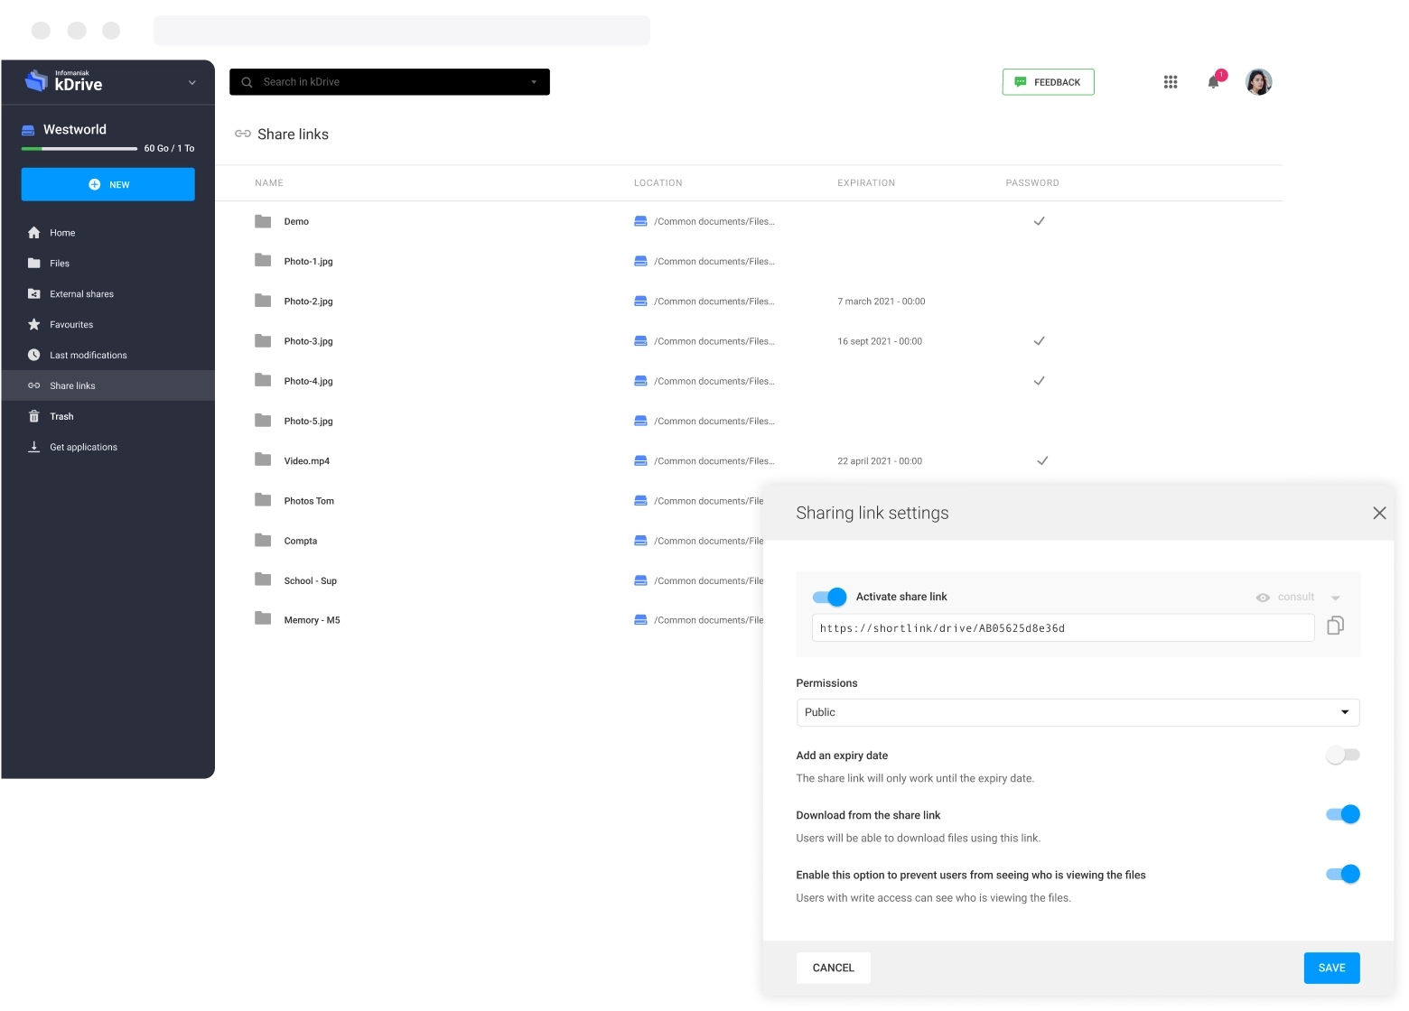1409x1011 pixels.
Task: Click the 16 sept 2021 expiration text
Action: 880,341
